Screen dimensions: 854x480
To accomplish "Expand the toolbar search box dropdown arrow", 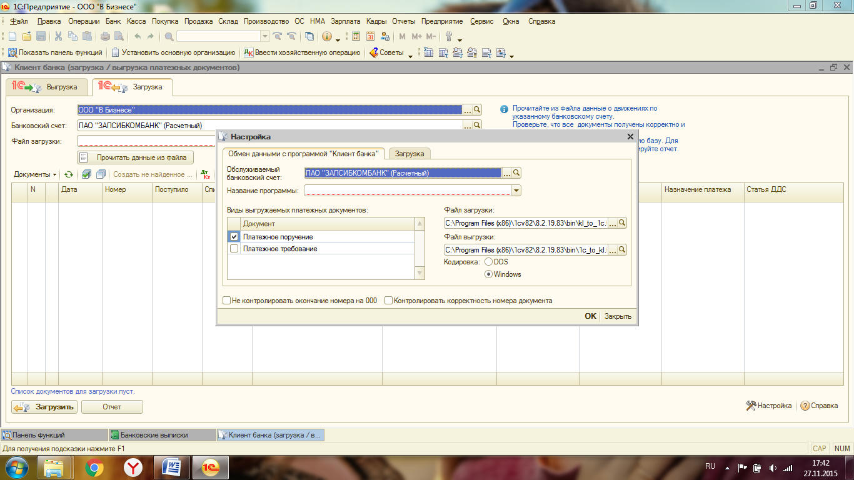I will [264, 36].
